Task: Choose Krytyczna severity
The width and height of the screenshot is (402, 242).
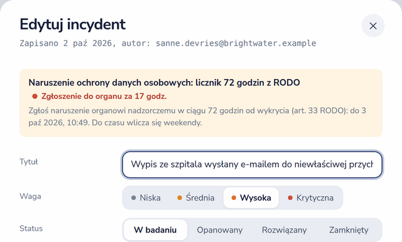Action: (x=311, y=197)
